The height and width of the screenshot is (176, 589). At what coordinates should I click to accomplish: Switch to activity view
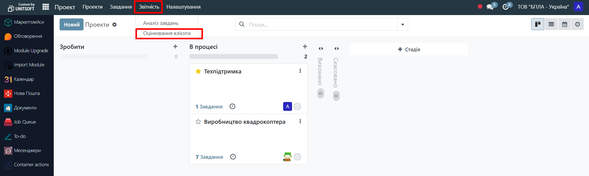pyautogui.click(x=578, y=24)
